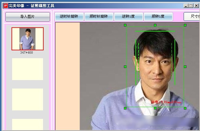Click bottom-right crop frame handle

185,108
